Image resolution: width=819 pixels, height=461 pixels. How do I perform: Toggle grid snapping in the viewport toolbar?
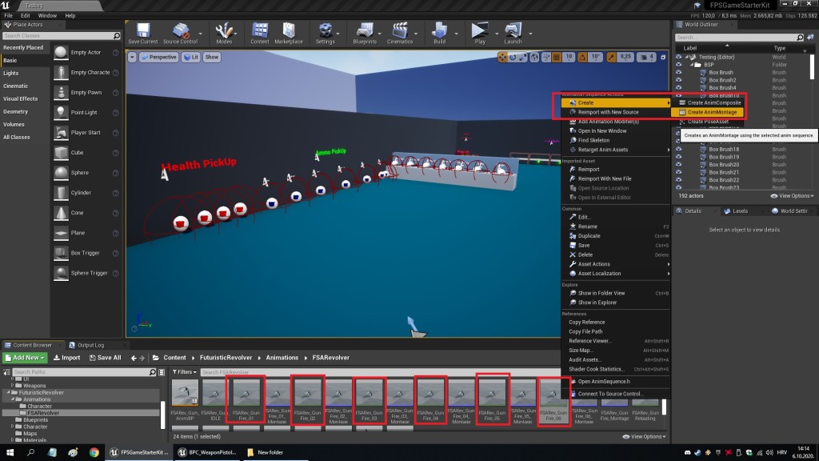(557, 57)
